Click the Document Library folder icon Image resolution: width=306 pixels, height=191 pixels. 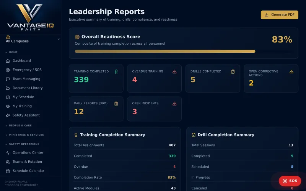pyautogui.click(x=8, y=88)
